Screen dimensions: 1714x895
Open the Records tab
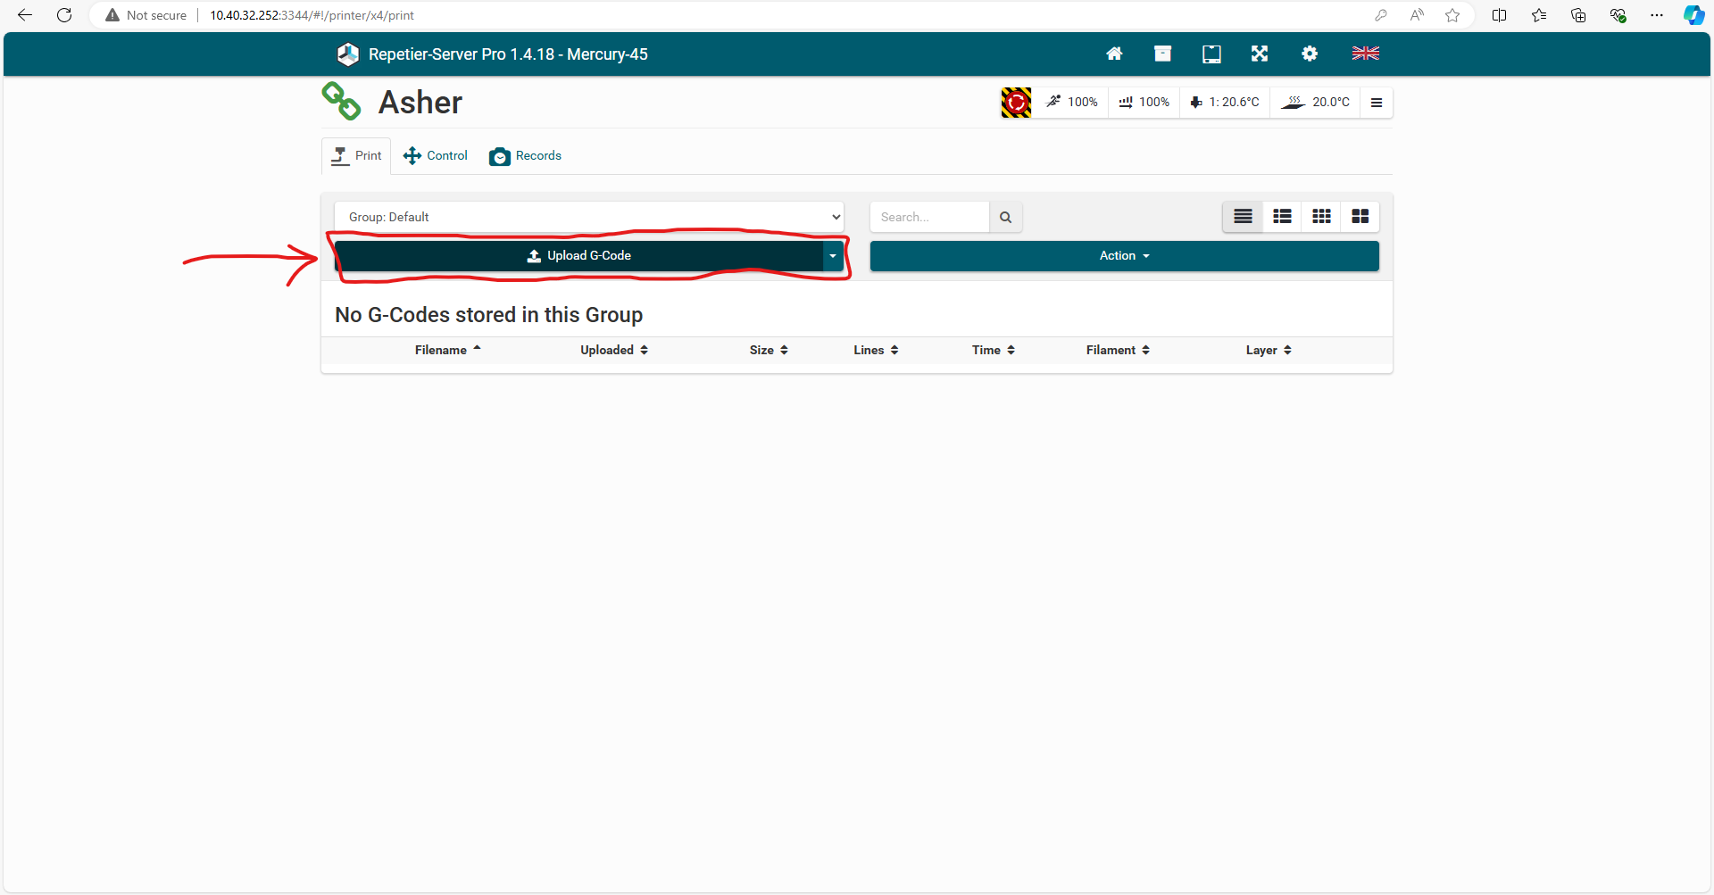pos(526,156)
